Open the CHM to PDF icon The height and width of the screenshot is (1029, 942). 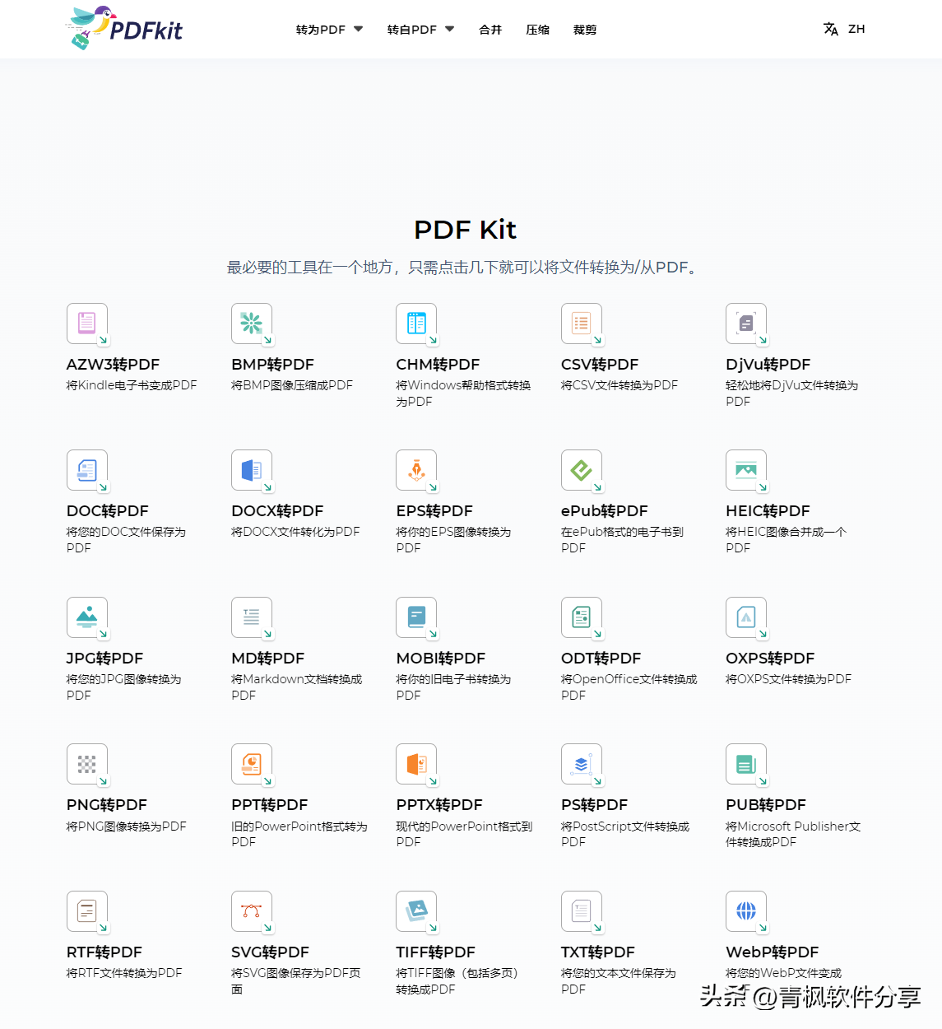(x=416, y=324)
